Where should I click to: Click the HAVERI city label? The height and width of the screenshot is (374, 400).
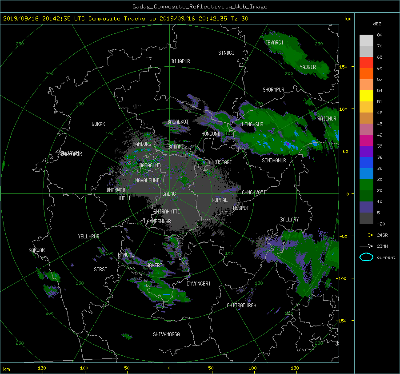154,265
